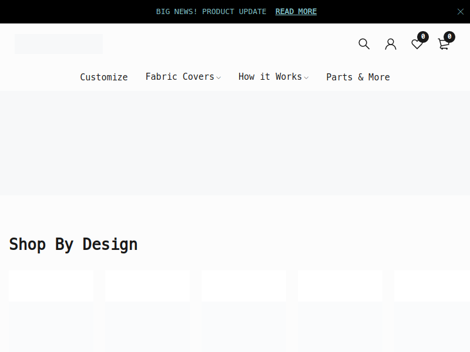
Task: Open the shopping cart icon
Action: [444, 44]
